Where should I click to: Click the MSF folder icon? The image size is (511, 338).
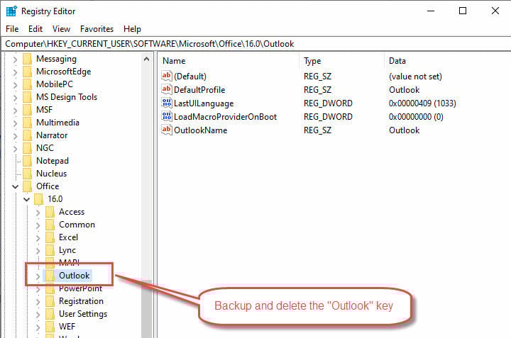(28, 110)
